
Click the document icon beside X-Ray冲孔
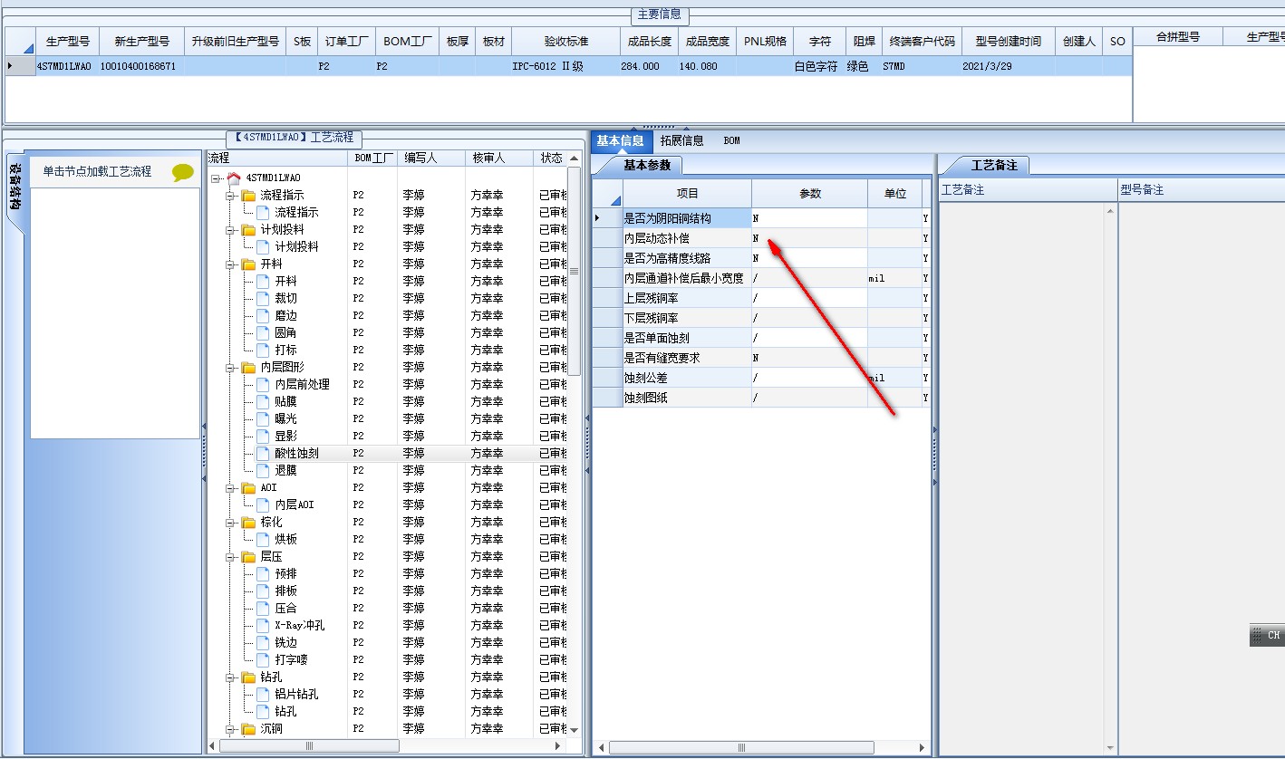263,625
